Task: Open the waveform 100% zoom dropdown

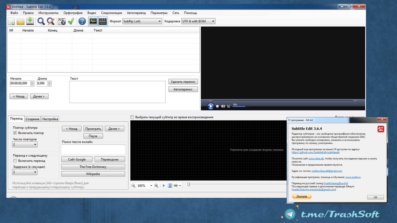Action: (151, 186)
